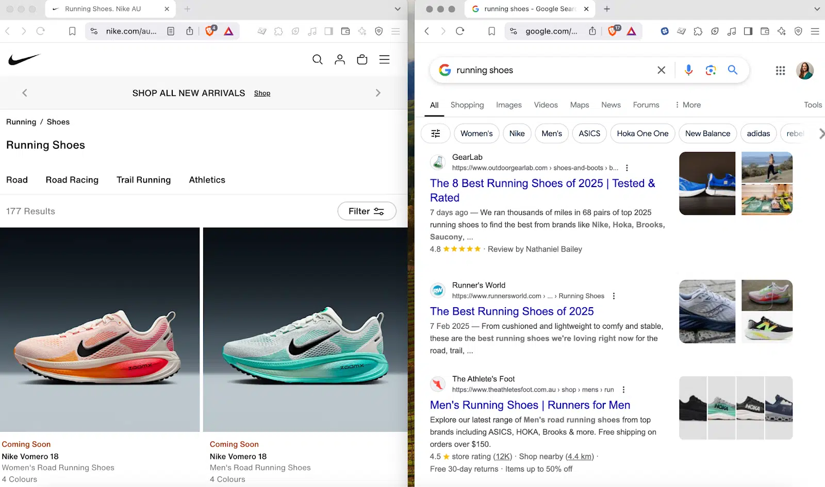The width and height of the screenshot is (825, 487).
Task: Open Google search Tools
Action: (x=813, y=105)
